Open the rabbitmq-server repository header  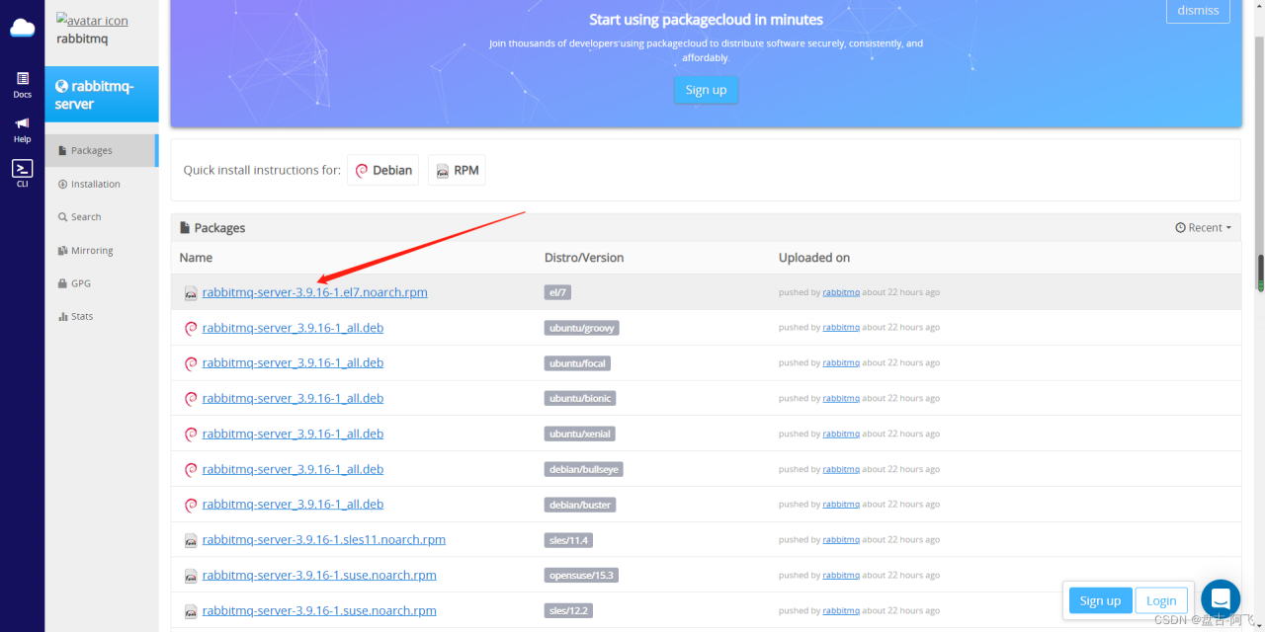[x=101, y=95]
